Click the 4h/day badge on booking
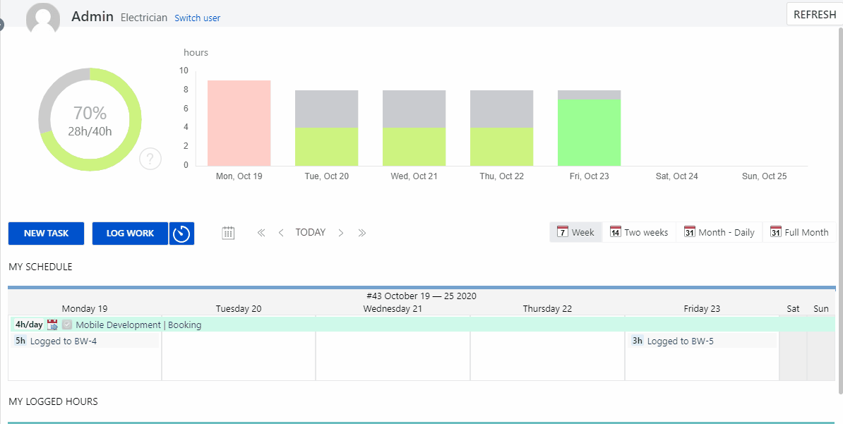 pyautogui.click(x=28, y=325)
